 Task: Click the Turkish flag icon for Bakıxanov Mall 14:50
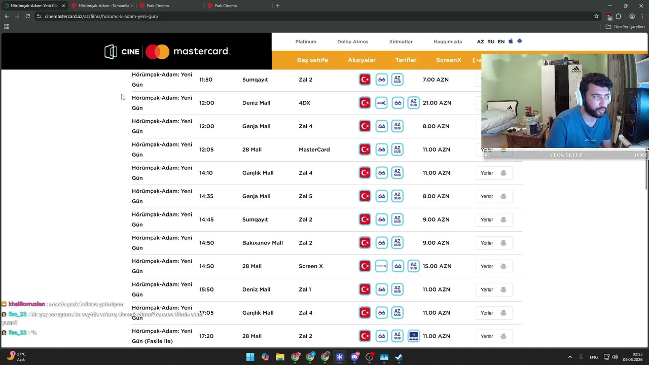pyautogui.click(x=365, y=243)
